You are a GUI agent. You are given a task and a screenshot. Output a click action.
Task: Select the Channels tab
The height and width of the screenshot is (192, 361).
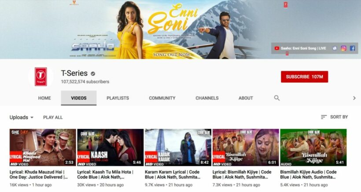pyautogui.click(x=207, y=98)
